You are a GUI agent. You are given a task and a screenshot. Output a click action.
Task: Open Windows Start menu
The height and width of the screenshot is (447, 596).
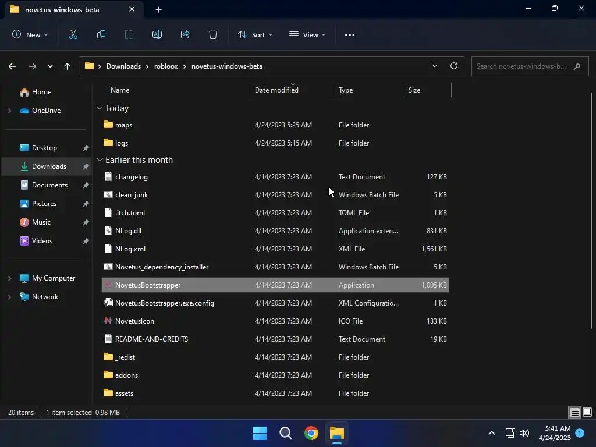[x=260, y=433]
